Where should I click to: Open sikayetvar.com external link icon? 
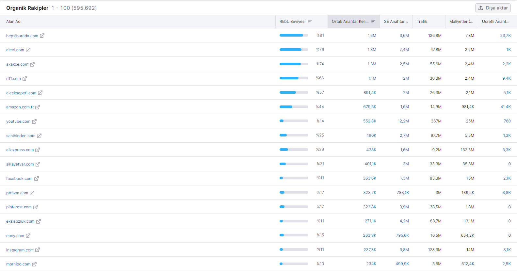[38, 164]
